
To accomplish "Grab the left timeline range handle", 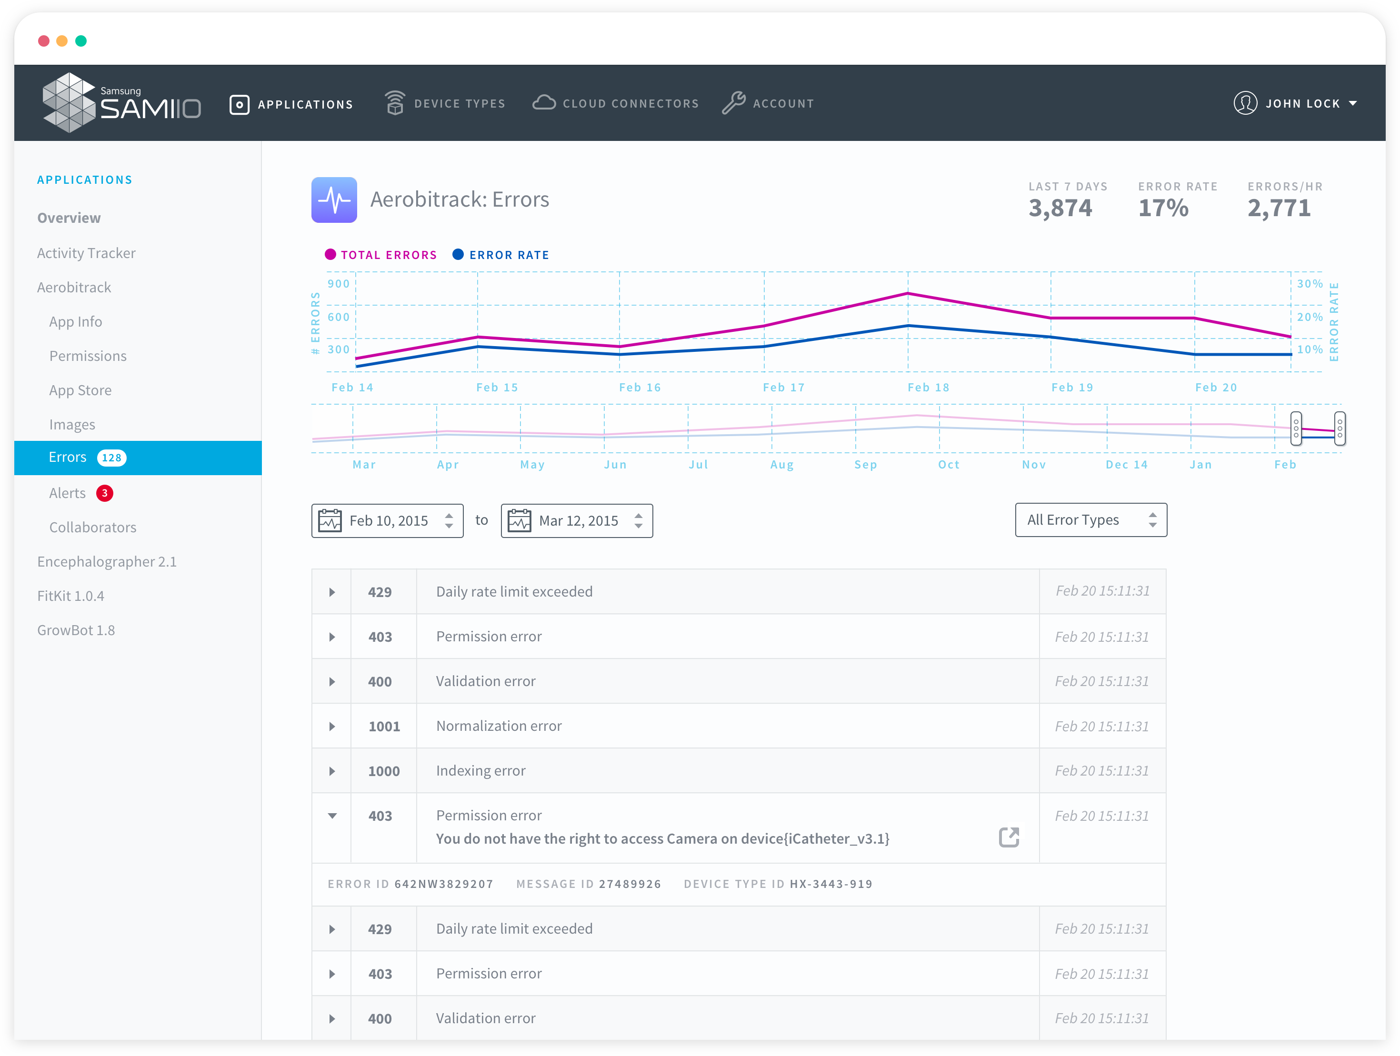I will click(1296, 428).
